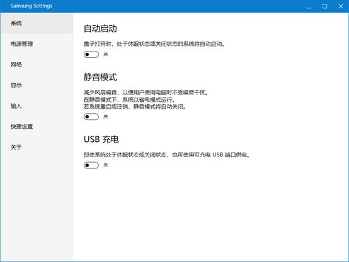Switch to the 输入 section

37,106
